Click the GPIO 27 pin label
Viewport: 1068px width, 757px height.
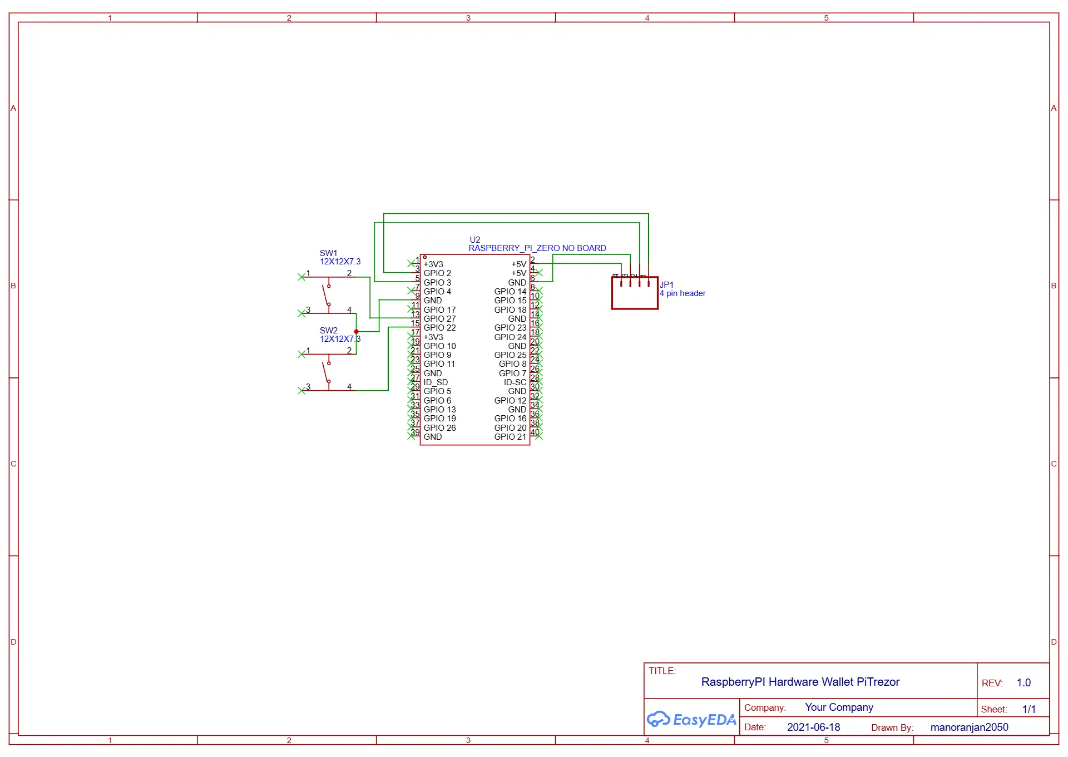(x=439, y=319)
